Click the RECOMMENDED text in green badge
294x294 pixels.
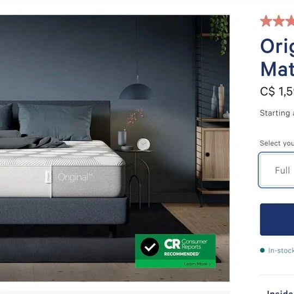182,254
